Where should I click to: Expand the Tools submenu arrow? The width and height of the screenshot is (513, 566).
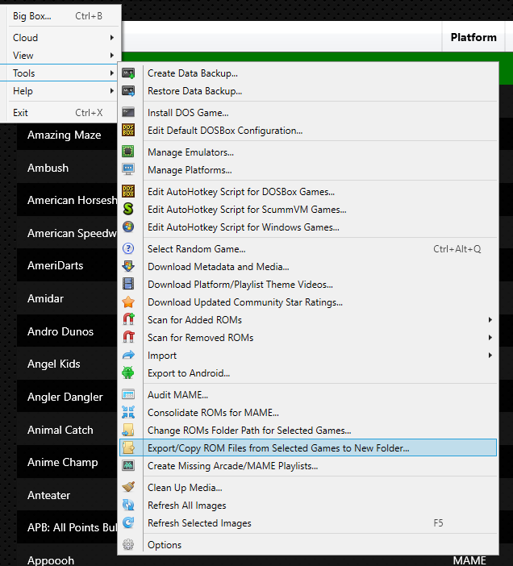pos(112,73)
